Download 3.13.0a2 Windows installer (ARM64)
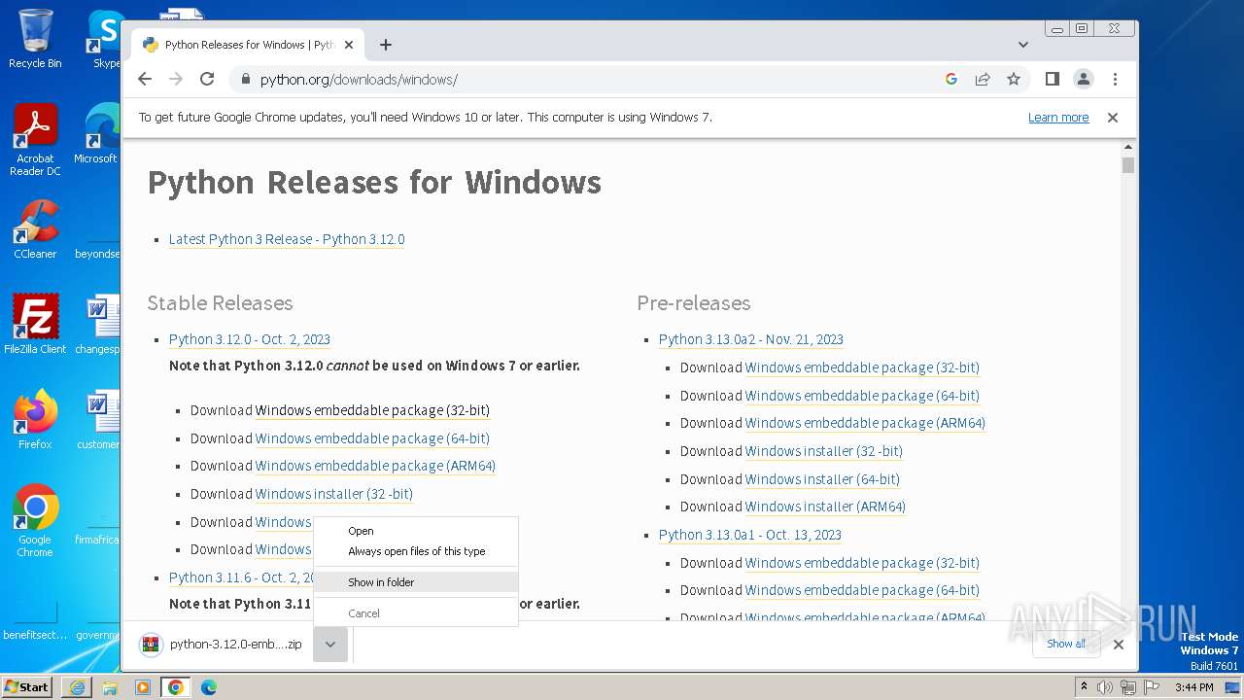Screen dimensions: 1244x700 [825, 507]
